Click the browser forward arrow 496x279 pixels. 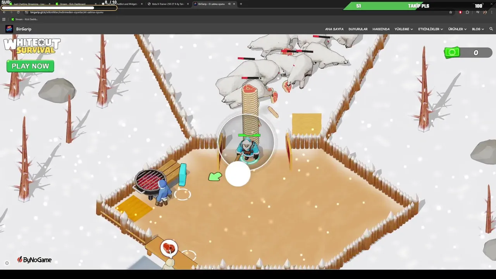[11, 12]
